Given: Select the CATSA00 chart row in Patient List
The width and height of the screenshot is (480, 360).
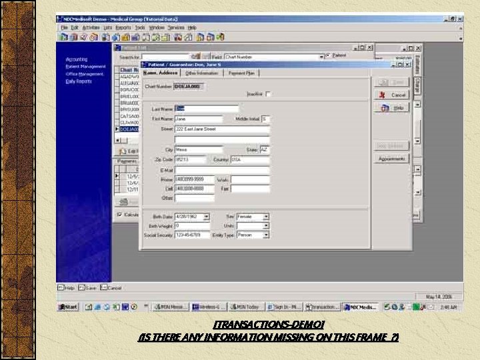Looking at the screenshot, I should pos(129,116).
